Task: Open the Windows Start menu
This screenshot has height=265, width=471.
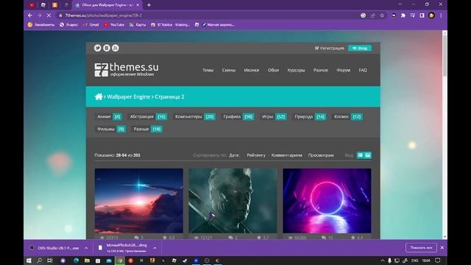Action: (x=29, y=261)
